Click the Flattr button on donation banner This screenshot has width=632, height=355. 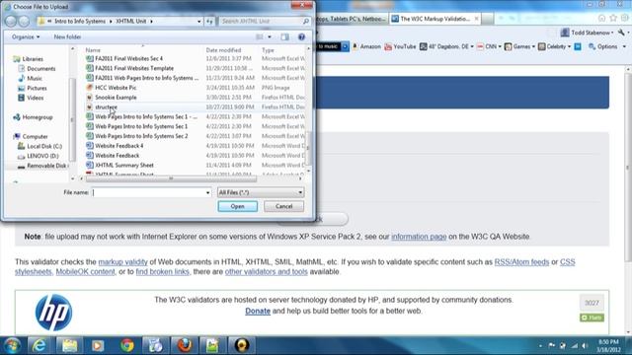pos(592,318)
